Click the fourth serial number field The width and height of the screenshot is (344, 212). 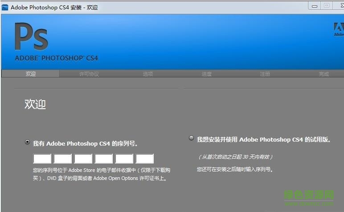tap(104, 159)
